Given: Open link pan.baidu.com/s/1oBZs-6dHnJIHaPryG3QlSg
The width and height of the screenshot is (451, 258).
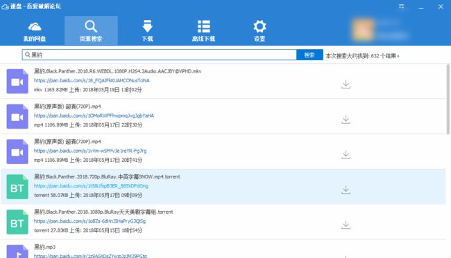Looking at the screenshot, I should pos(90,221).
